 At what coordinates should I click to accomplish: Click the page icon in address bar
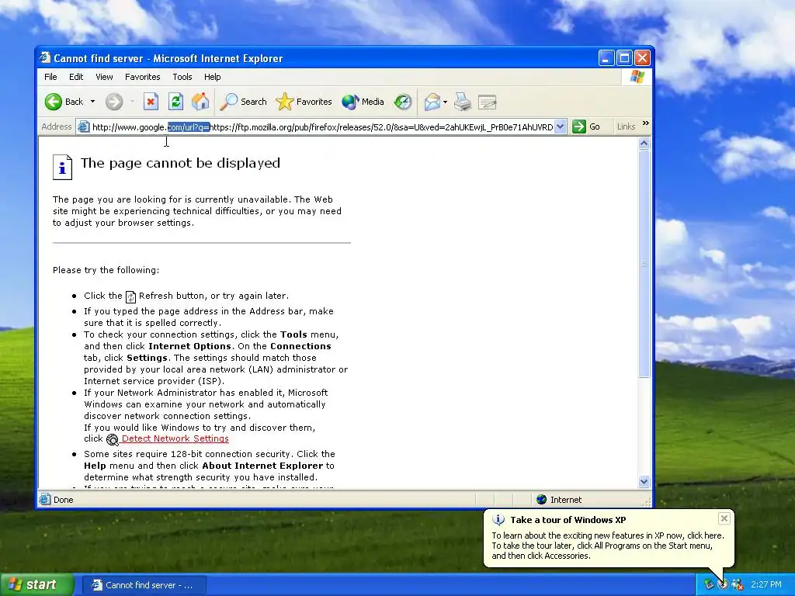tap(84, 126)
